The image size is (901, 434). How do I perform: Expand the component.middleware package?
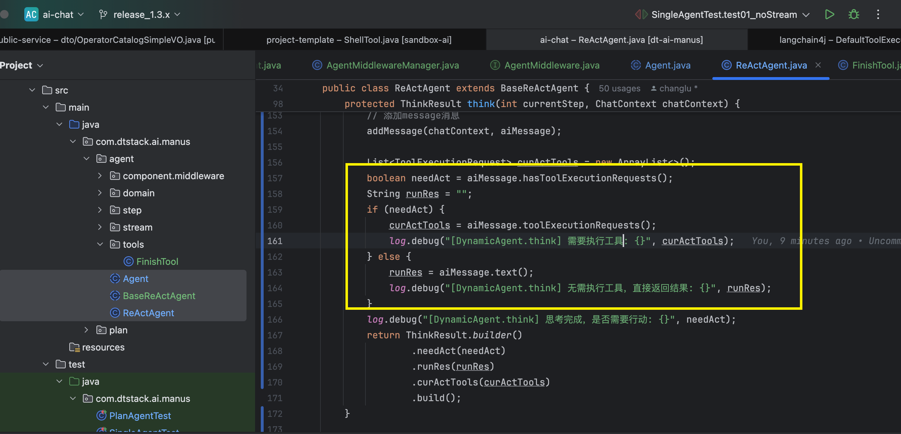pos(100,176)
